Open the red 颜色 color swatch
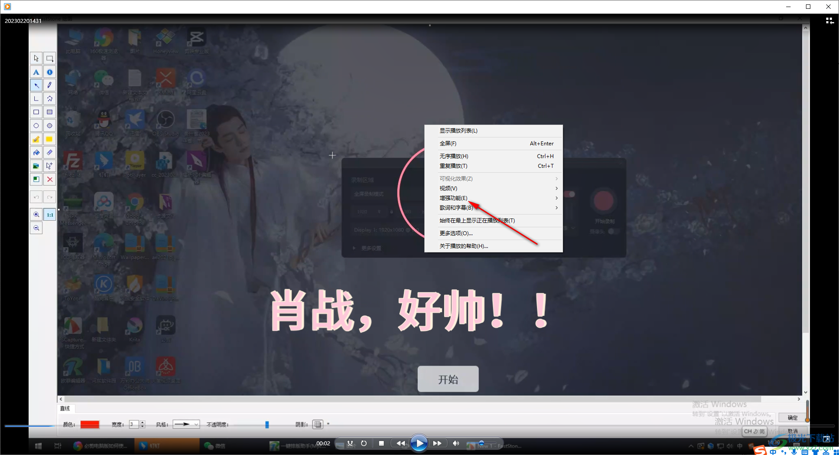 (90, 424)
